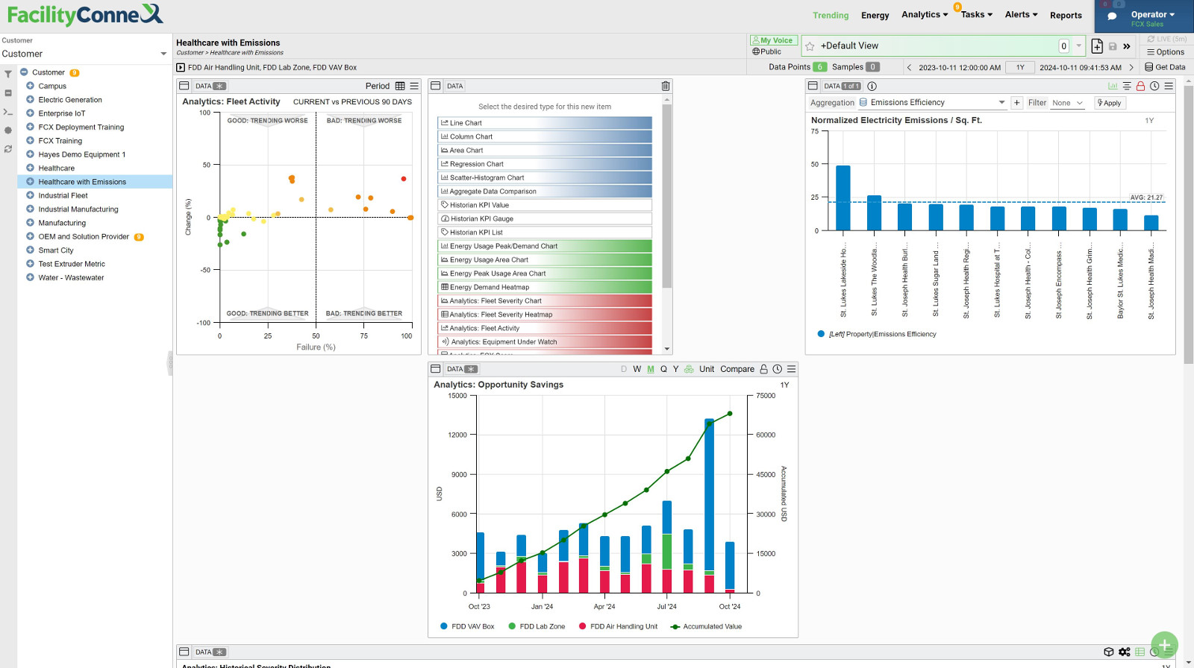Expand the Industrial Fleet node
Screen dimensions: 1194x668
tap(31, 195)
